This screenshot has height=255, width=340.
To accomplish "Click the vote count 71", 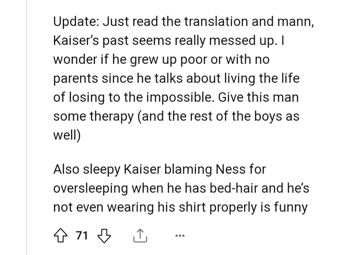I will pos(81,235).
